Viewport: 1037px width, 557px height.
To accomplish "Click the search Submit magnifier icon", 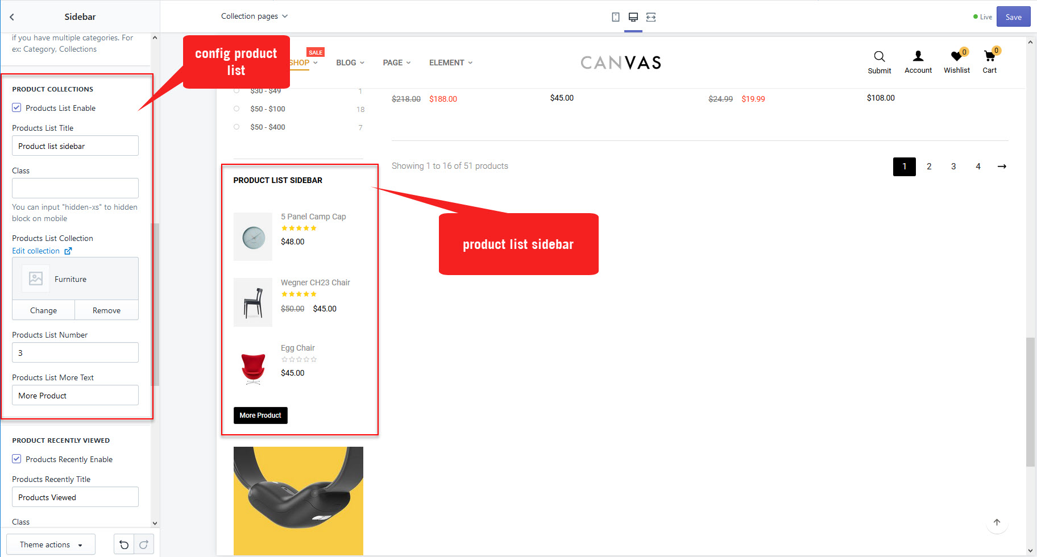I will coord(880,56).
